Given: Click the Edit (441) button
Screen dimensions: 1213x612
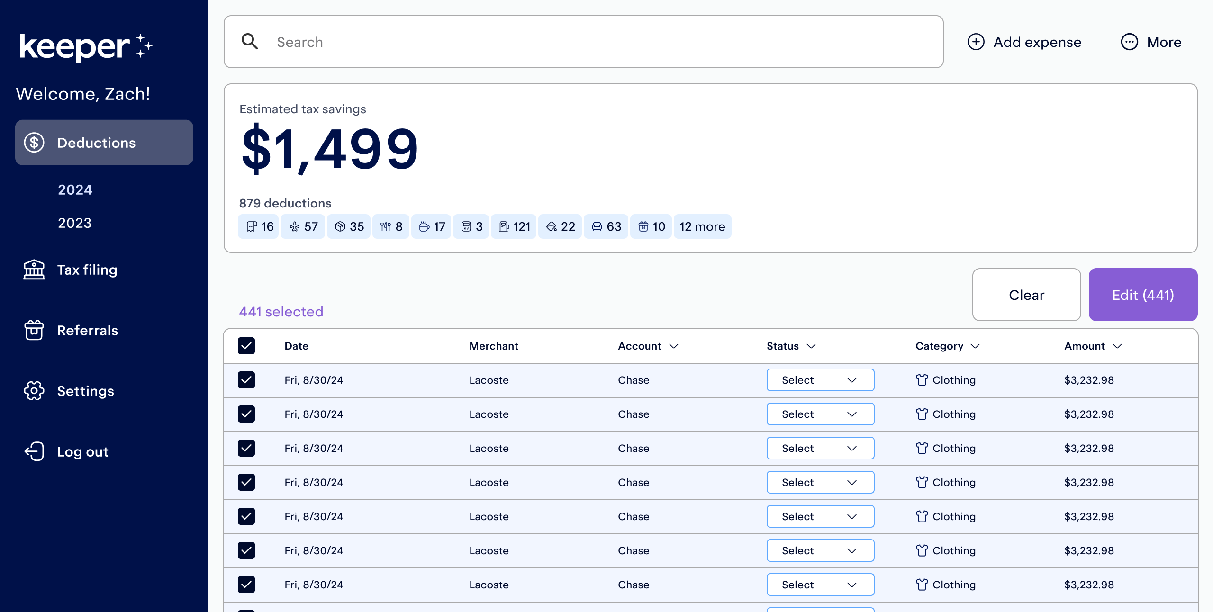Looking at the screenshot, I should 1143,295.
